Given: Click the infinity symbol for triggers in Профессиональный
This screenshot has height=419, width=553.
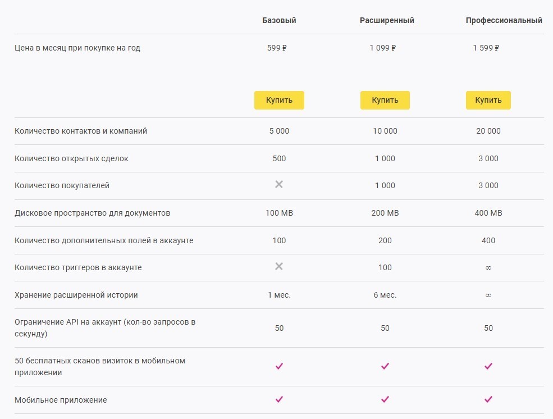Looking at the screenshot, I should click(x=488, y=267).
